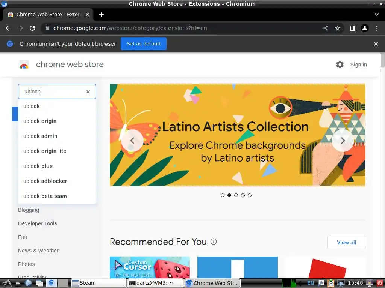
Task: Open the network tray icon
Action: point(341,283)
